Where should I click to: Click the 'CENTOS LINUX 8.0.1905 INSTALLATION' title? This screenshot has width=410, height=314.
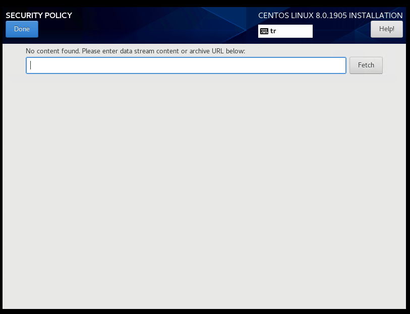[x=330, y=16]
